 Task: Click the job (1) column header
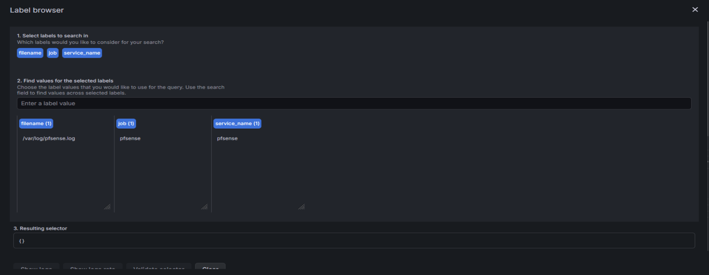(126, 124)
